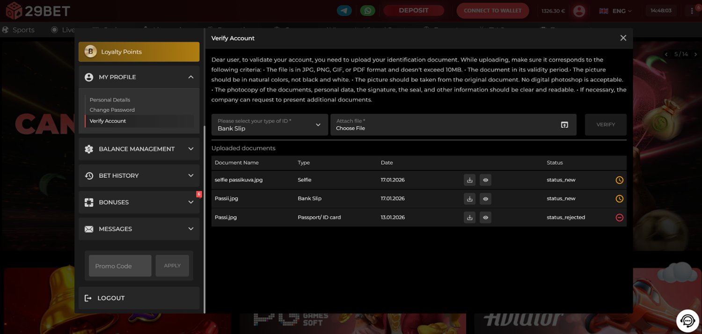The width and height of the screenshot is (702, 334).
Task: Open the WhatsApp contact icon
Action: (367, 11)
